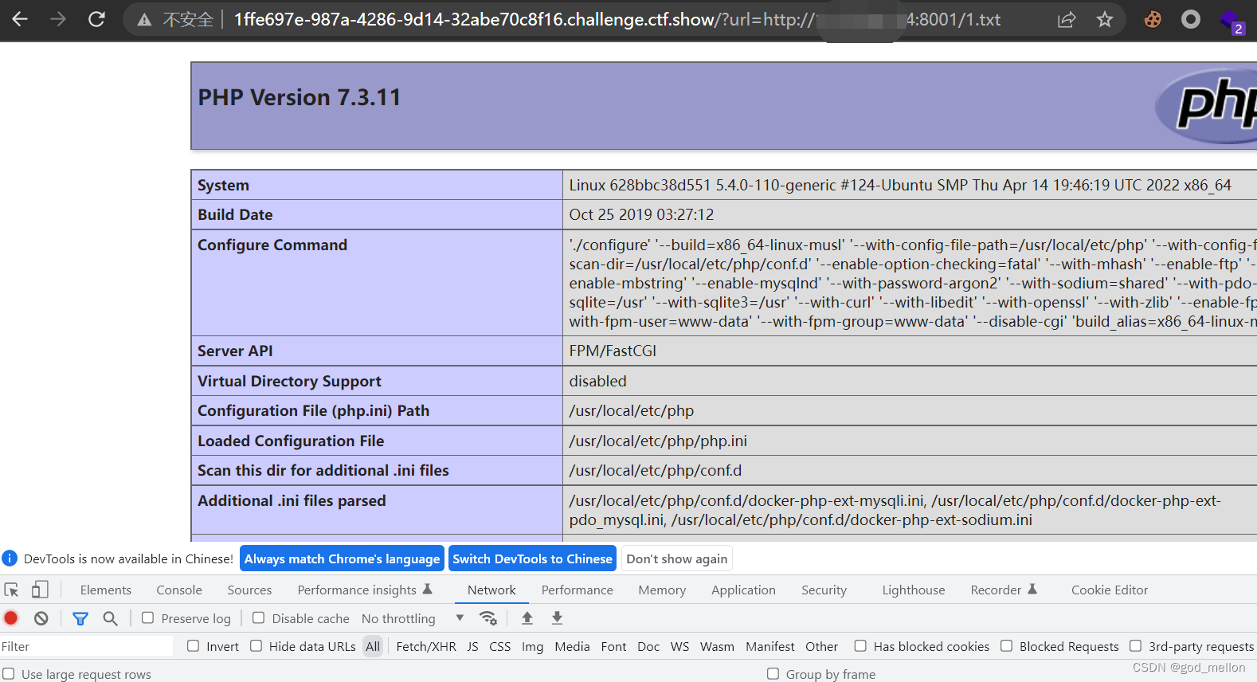1257x682 pixels.
Task: Filter requests by All types
Action: 373,646
